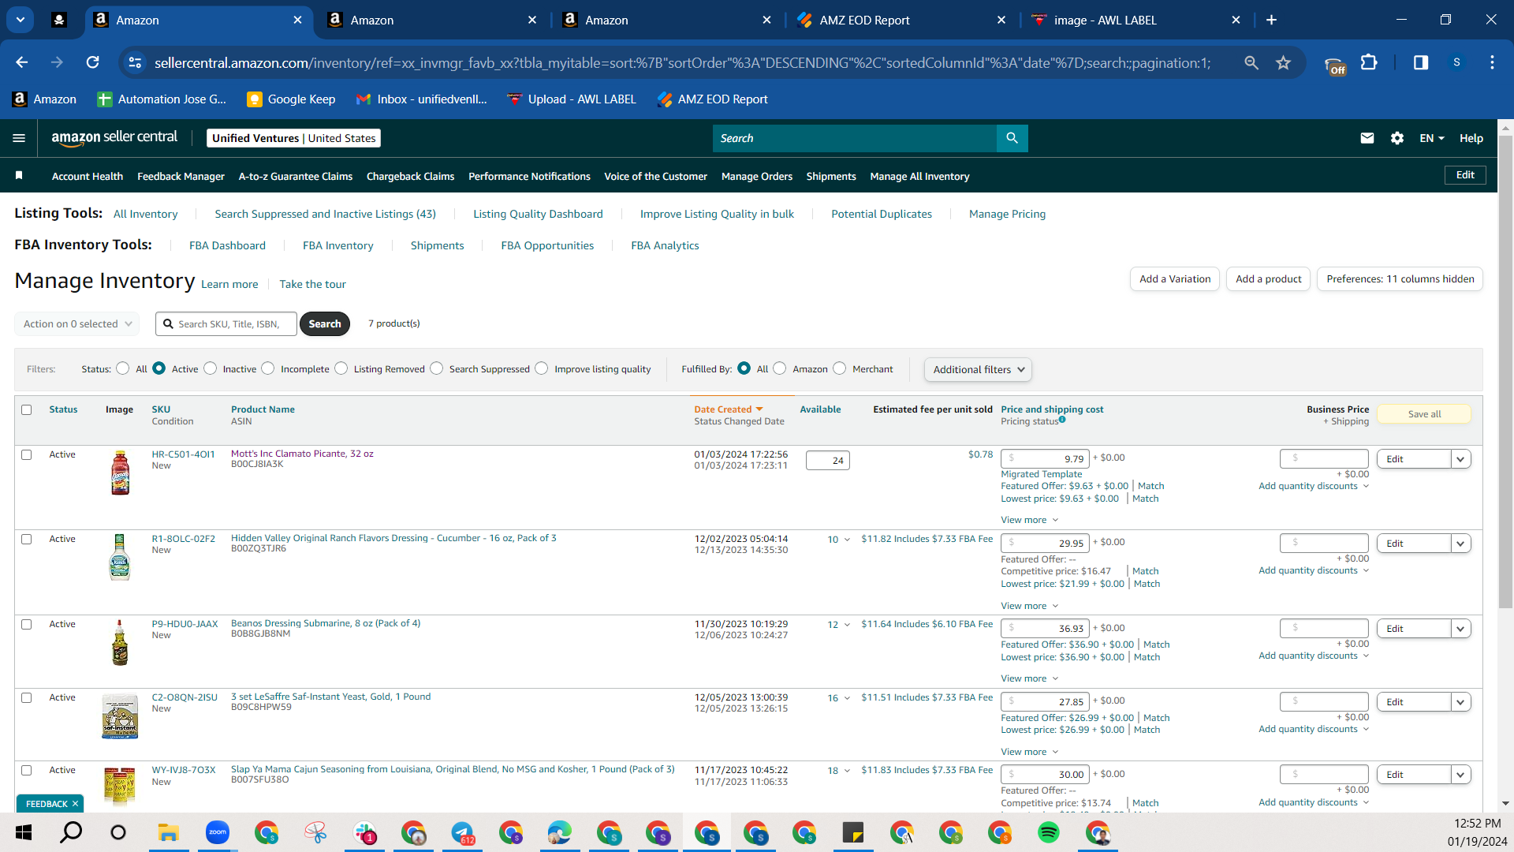Check the box for SKU HR-C501-4OI1
The height and width of the screenshot is (852, 1514).
tap(27, 454)
